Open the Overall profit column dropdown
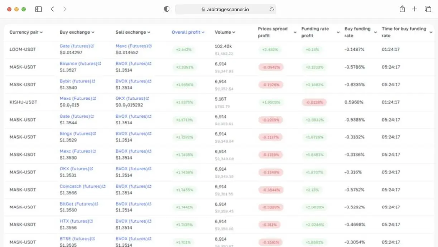Screen dimensions: 438x247 (x=203, y=33)
